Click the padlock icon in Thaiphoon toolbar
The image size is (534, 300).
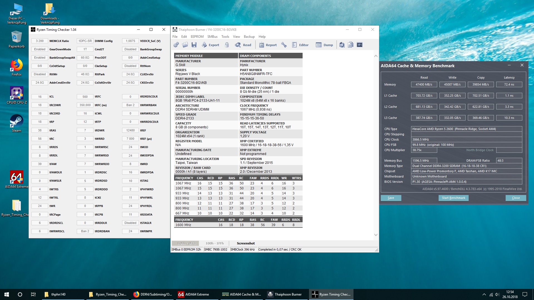[x=227, y=45]
